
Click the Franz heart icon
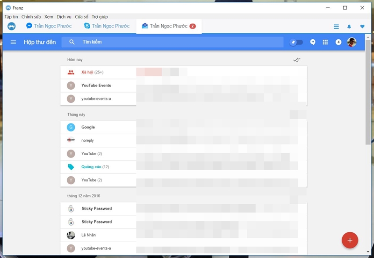coord(362,27)
